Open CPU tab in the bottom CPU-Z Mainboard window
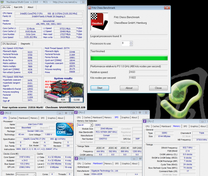The image size is (208, 176). tap(79, 164)
